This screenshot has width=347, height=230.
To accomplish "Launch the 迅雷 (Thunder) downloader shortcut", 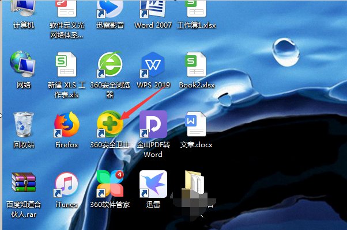I will [153, 184].
